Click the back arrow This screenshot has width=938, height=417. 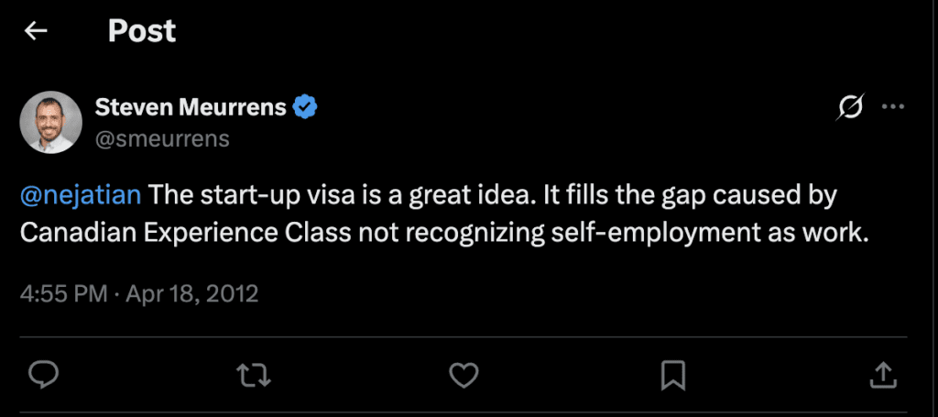coord(36,31)
